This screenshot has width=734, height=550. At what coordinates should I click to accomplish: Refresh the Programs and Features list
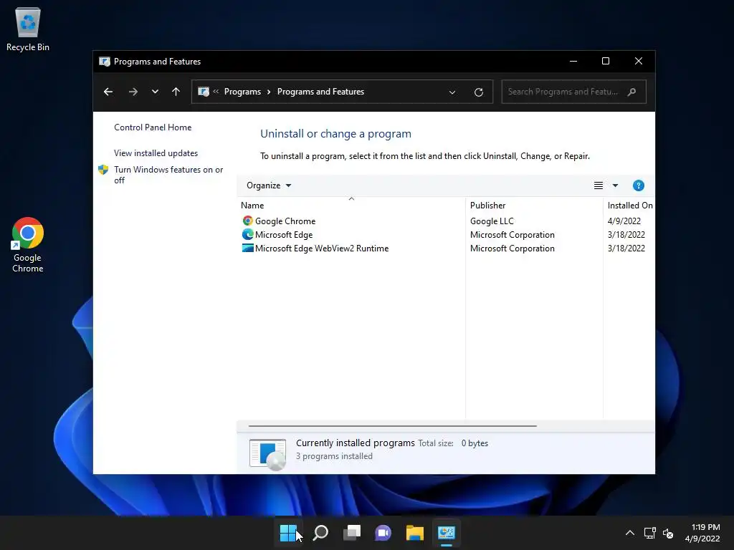[478, 92]
